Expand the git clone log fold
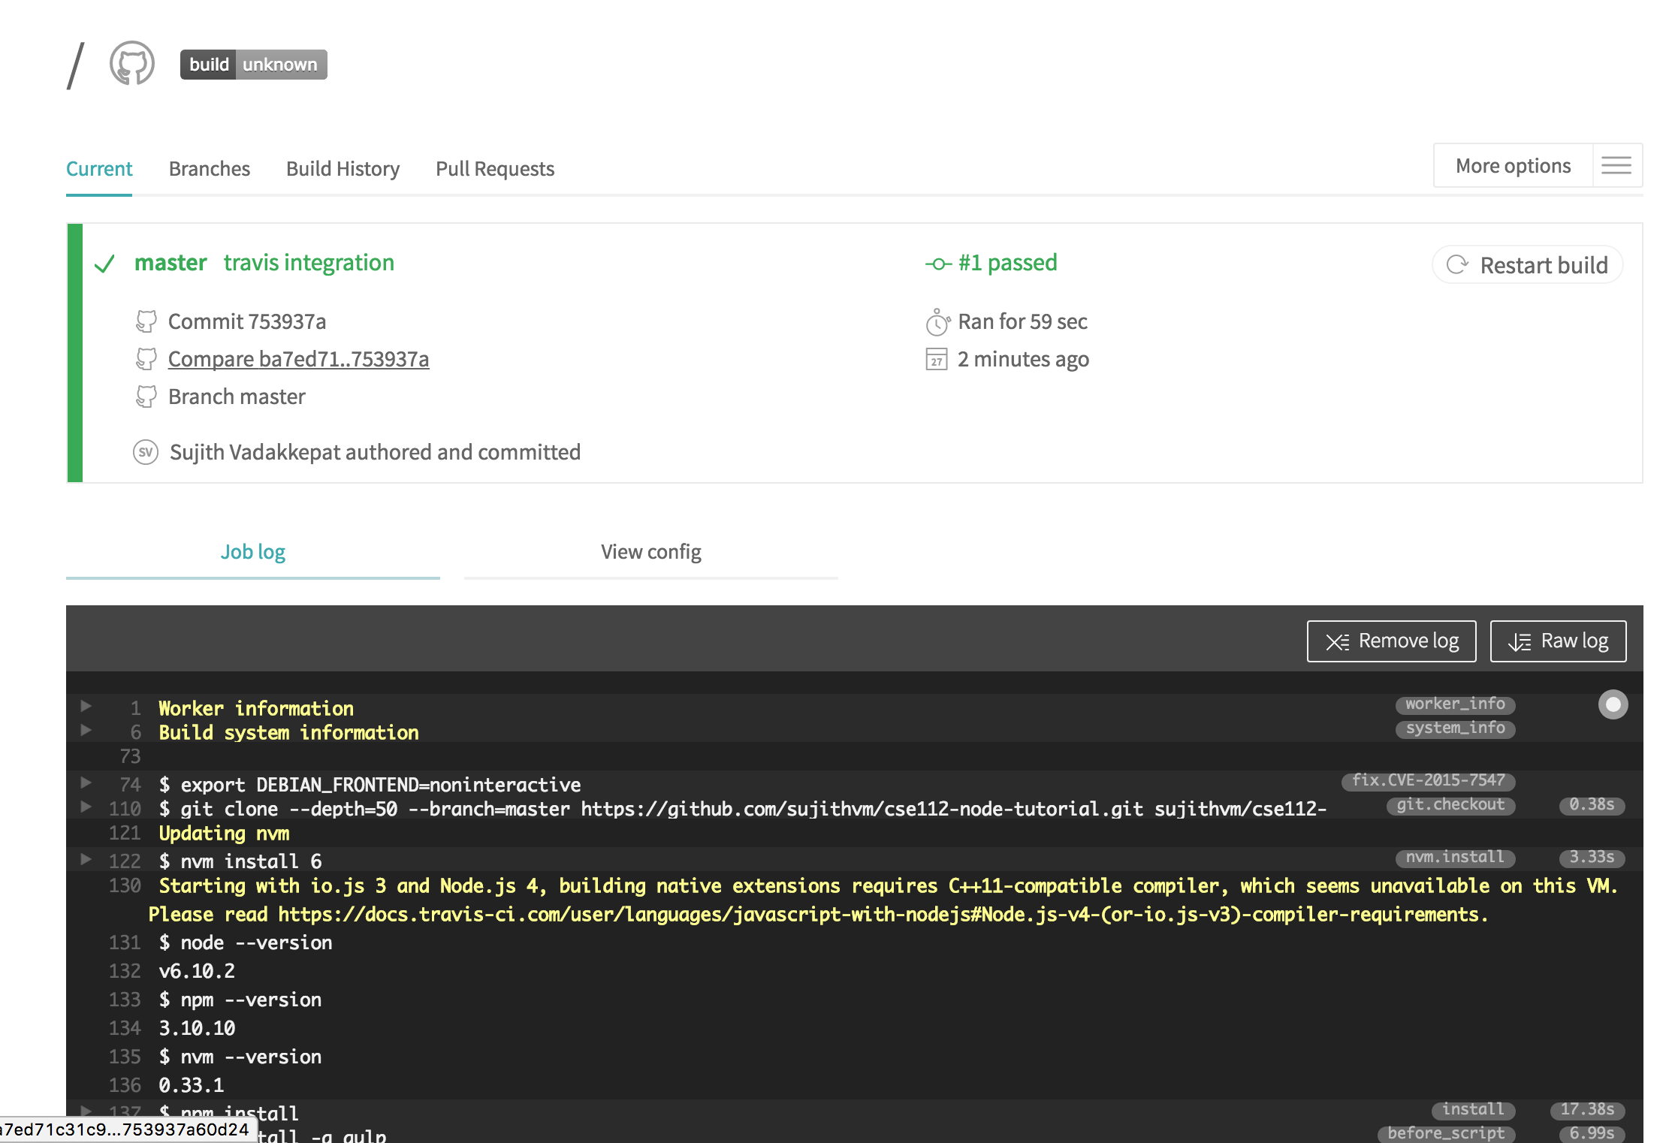The height and width of the screenshot is (1143, 1666). click(86, 807)
